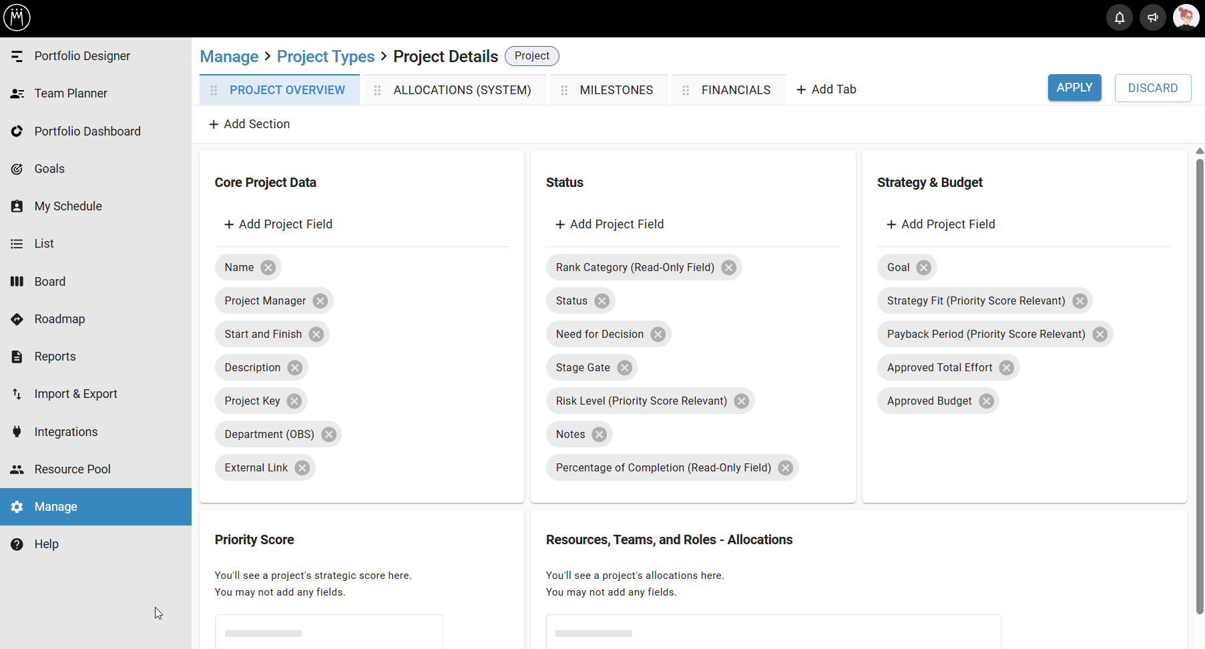Click the Project type chip
The height and width of the screenshot is (649, 1205).
click(532, 56)
